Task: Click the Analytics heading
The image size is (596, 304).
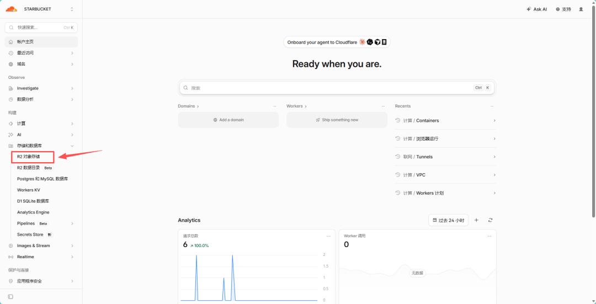Action: click(189, 220)
